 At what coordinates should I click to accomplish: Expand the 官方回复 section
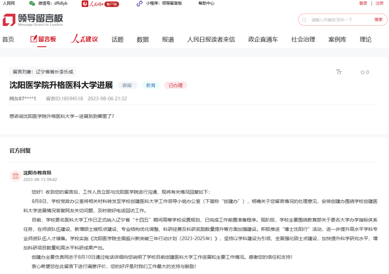coord(20,150)
